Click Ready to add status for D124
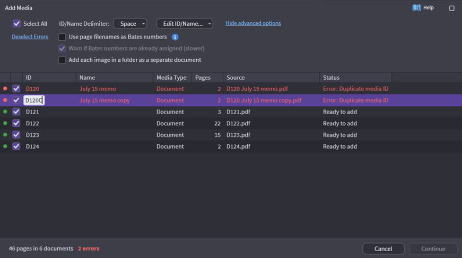 coord(339,146)
